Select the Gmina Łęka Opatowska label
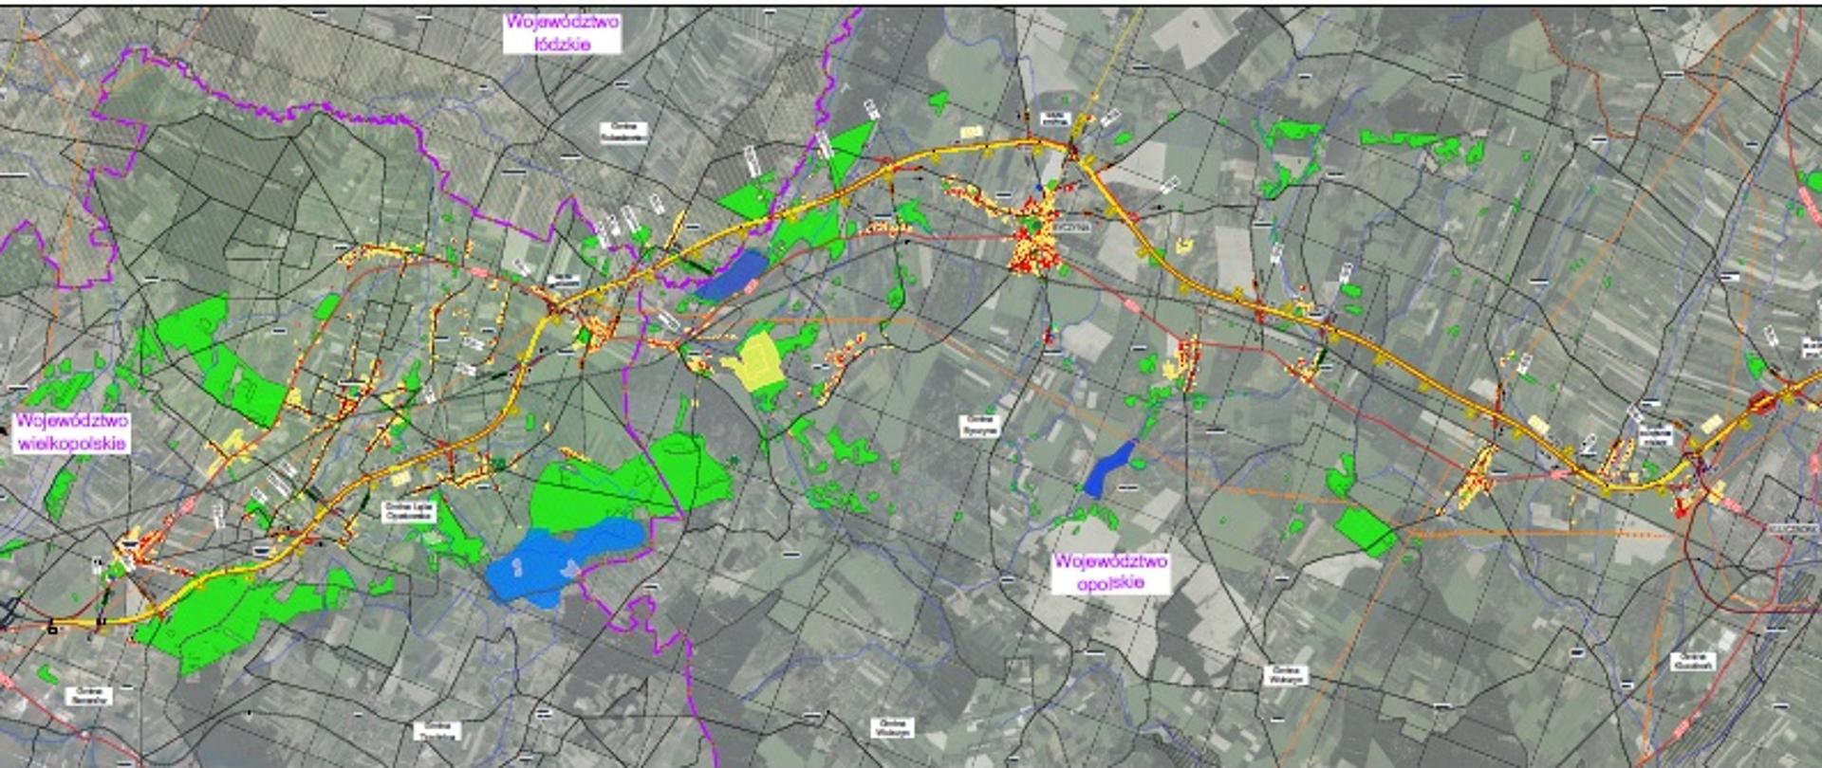The height and width of the screenshot is (768, 1822). click(x=409, y=512)
